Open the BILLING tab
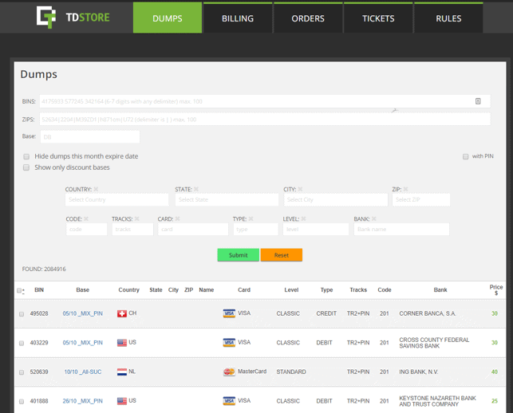513x413 pixels. tap(238, 18)
